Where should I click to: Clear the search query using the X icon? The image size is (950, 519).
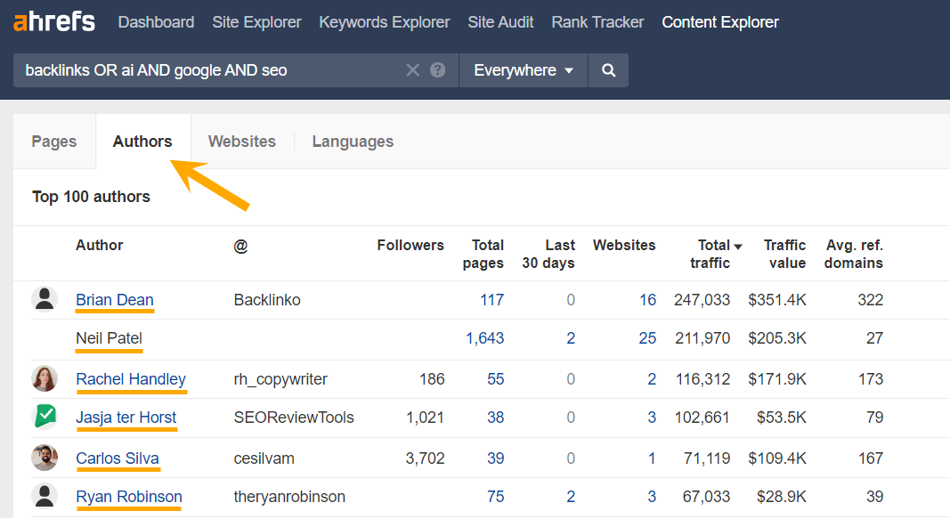(x=412, y=69)
